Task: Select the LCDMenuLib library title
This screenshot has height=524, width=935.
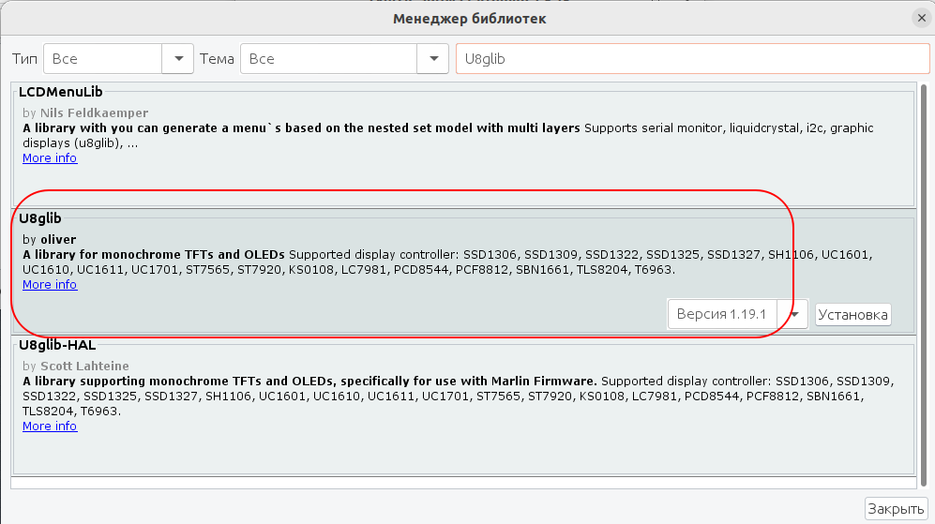Action: (x=61, y=92)
